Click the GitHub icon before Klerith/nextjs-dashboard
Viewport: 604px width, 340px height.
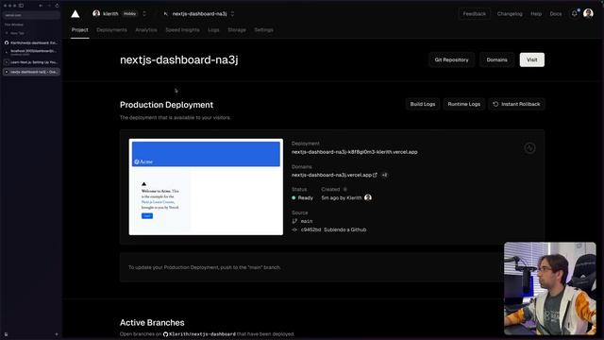[x=166, y=333]
